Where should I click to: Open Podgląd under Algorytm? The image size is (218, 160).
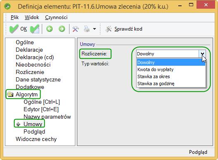pyautogui.click(x=34, y=131)
